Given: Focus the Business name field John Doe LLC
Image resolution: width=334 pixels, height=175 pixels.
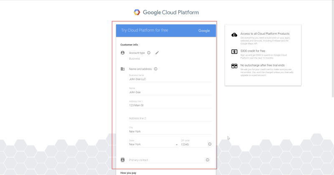Looking at the screenshot, I should pos(170,79).
